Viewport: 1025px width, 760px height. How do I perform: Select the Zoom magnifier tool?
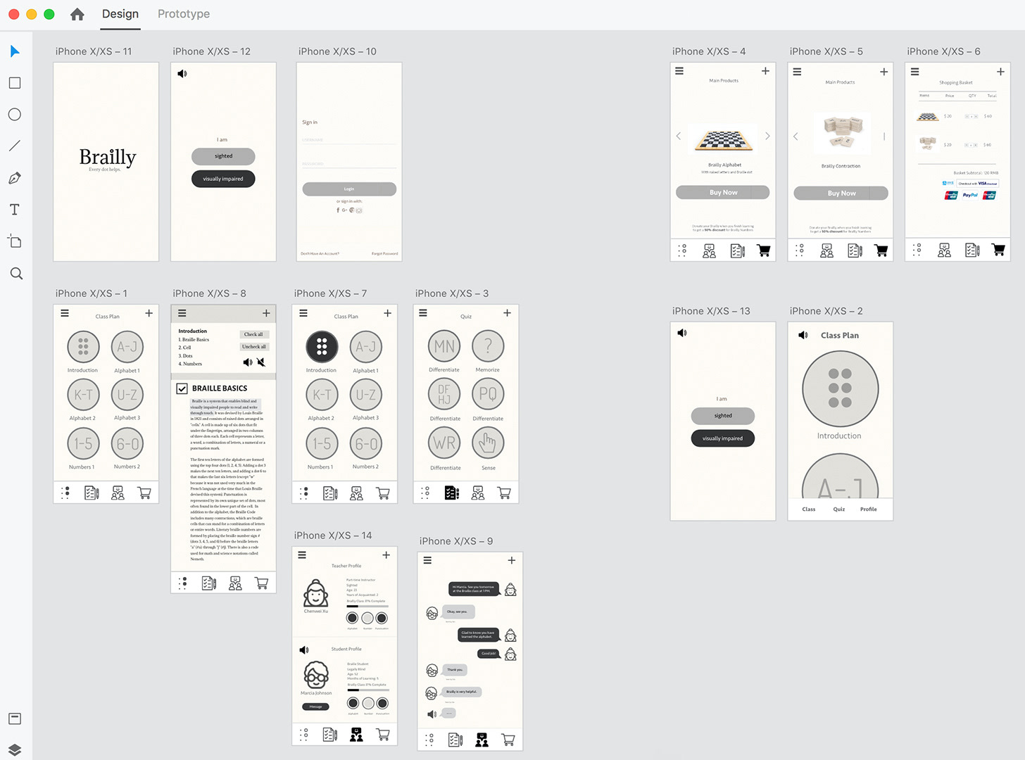pos(16,274)
